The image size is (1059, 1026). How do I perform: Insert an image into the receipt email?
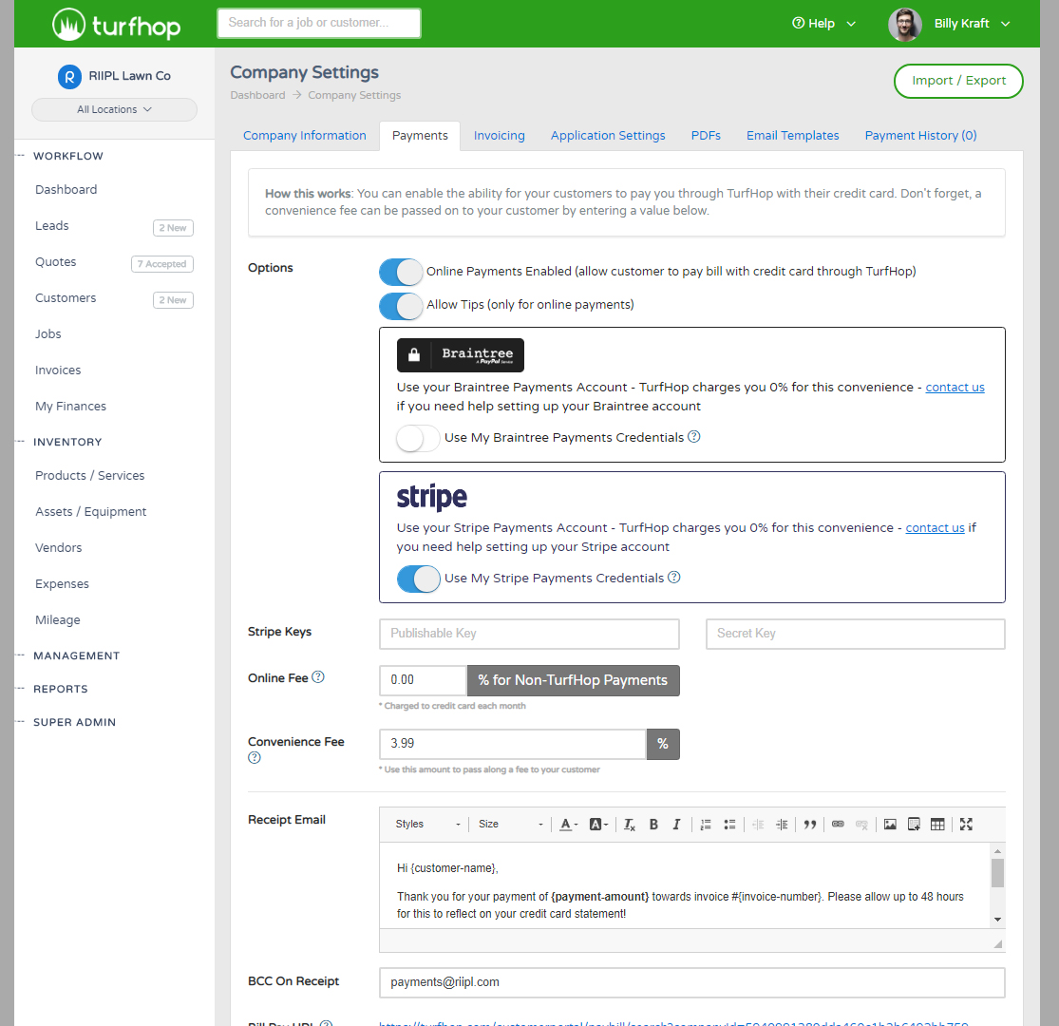click(x=890, y=825)
